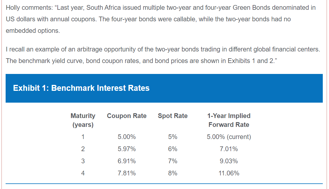329x189 pixels.
Task: Select the 7.01% forward rate cell
Action: coord(229,149)
